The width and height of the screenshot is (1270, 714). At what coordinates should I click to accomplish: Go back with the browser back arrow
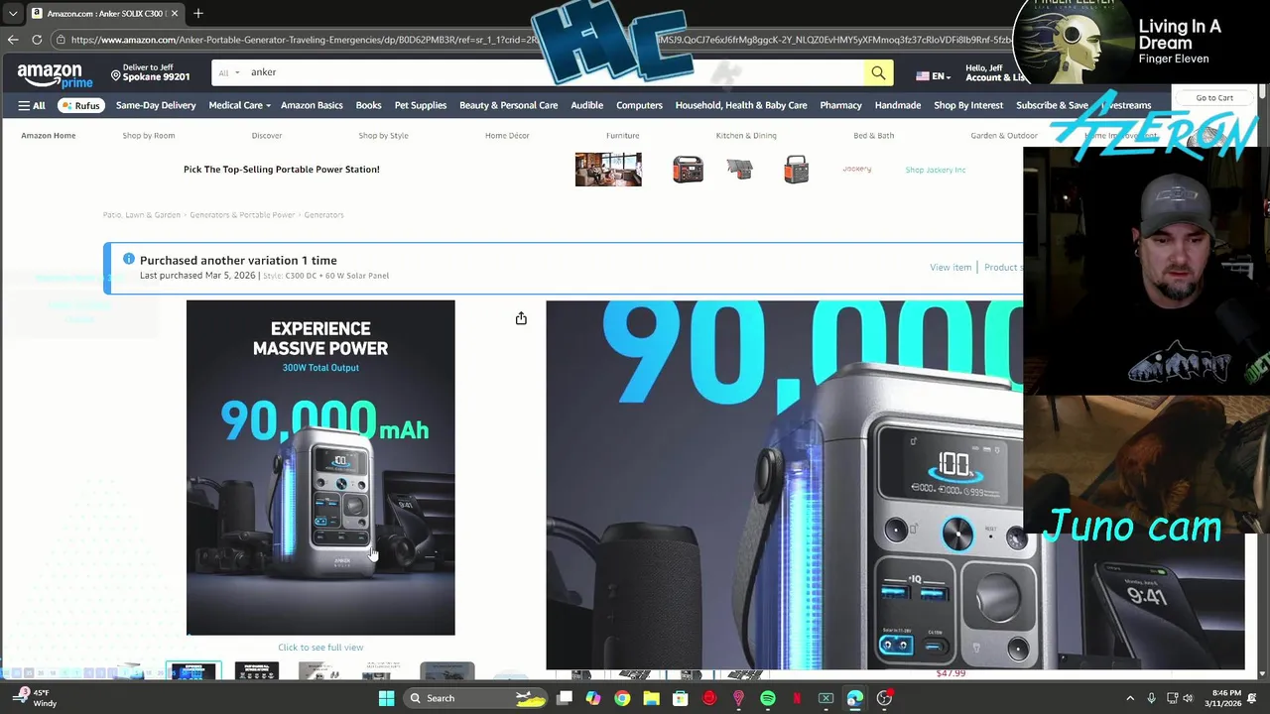13,40
